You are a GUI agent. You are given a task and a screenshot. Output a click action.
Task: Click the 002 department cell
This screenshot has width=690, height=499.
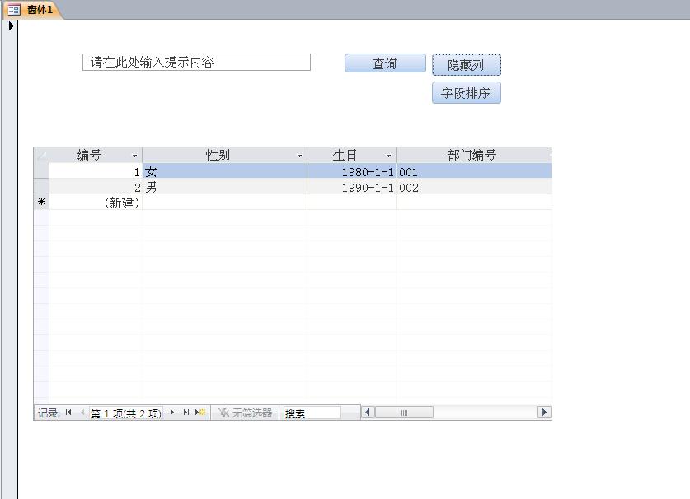[473, 187]
